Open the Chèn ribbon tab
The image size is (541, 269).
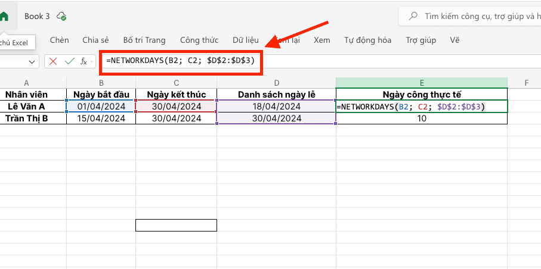(x=59, y=40)
